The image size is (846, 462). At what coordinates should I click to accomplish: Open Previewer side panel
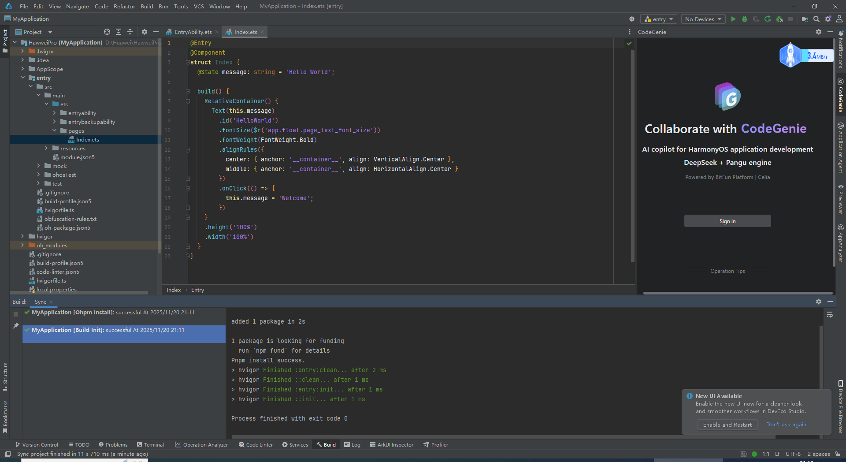(x=841, y=199)
